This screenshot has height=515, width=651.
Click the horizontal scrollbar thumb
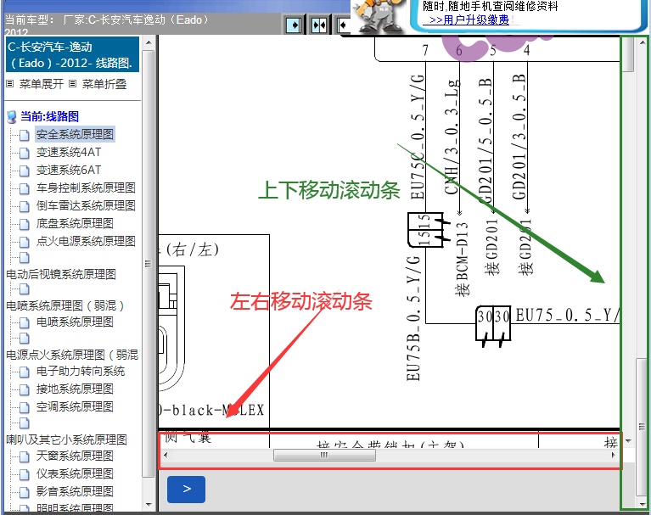coord(324,456)
